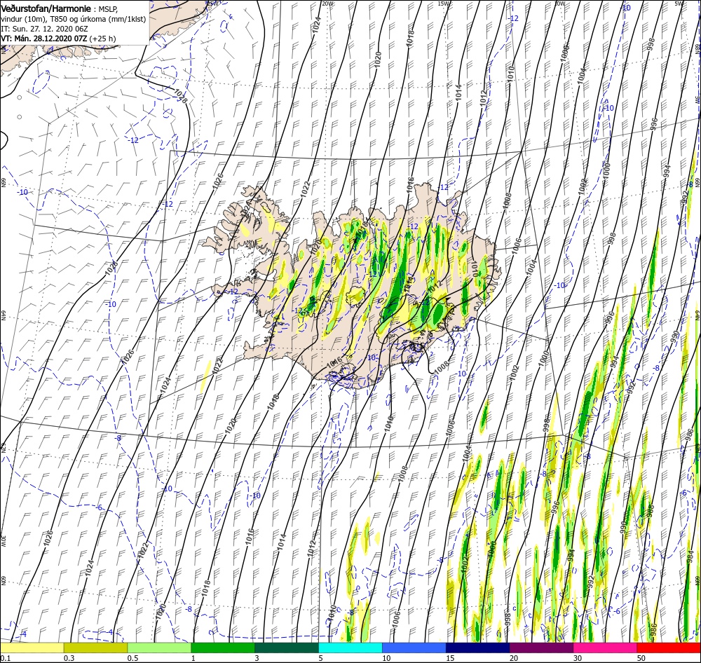Click the yellow 0.1 precipitation legend swatch

tap(32, 648)
